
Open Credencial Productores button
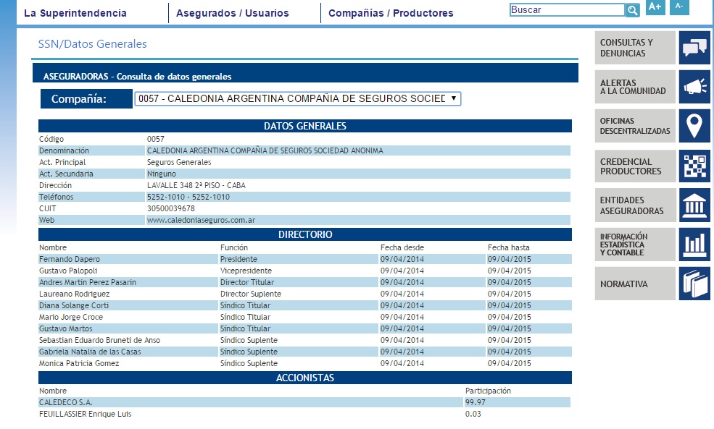point(635,166)
